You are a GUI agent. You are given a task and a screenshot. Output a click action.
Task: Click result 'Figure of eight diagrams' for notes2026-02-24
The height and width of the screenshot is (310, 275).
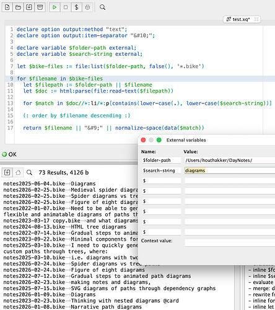point(74,270)
